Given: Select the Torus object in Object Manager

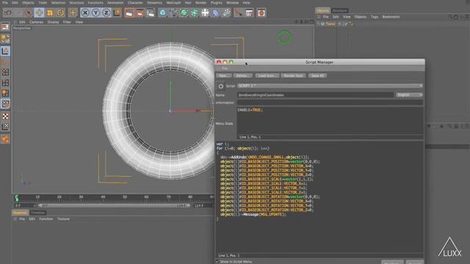Looking at the screenshot, I should tap(330, 24).
